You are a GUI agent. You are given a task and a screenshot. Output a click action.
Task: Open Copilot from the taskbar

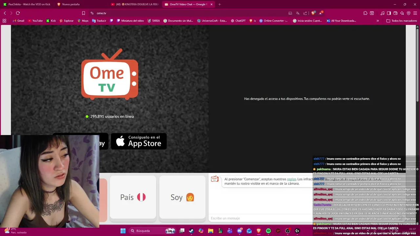point(201,231)
